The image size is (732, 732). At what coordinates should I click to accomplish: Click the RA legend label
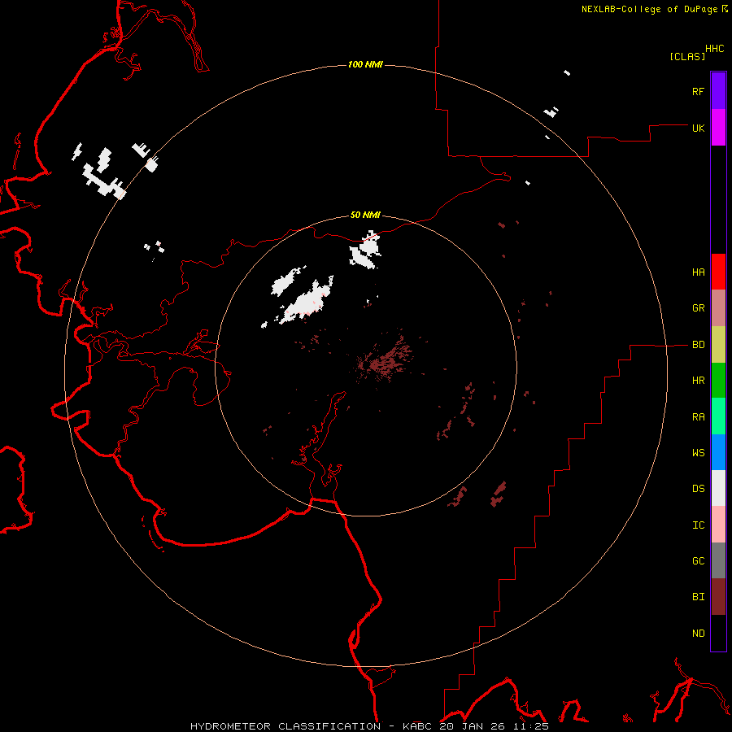point(698,416)
